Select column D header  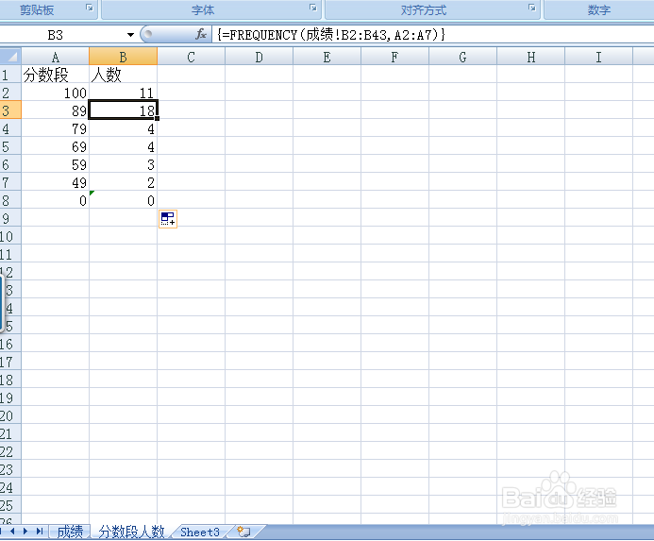(x=259, y=57)
